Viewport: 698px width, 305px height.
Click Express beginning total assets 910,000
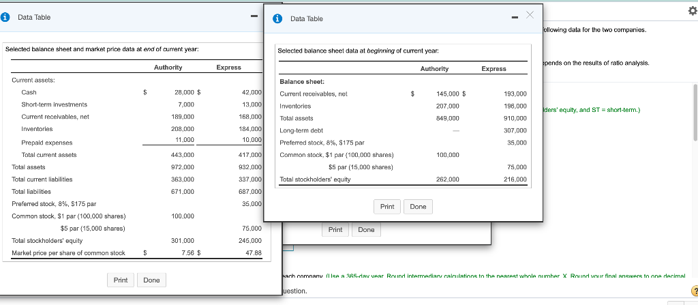(x=515, y=119)
